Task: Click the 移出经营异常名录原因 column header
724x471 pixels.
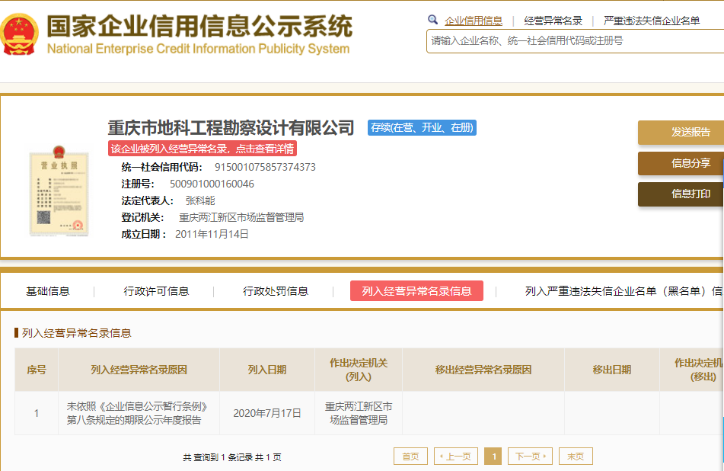Action: (483, 370)
